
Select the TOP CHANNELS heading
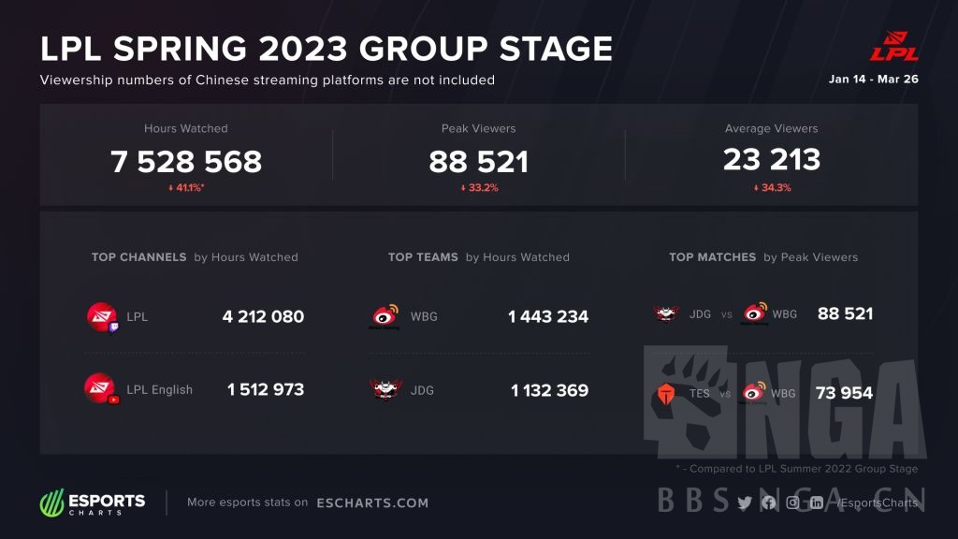click(139, 256)
